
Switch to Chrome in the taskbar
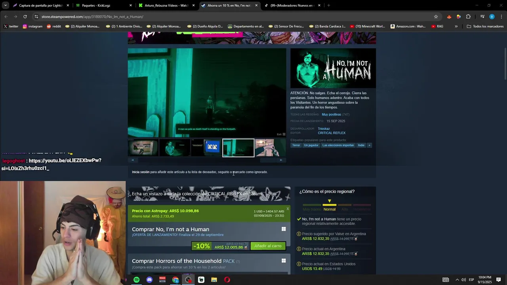pyautogui.click(x=175, y=280)
